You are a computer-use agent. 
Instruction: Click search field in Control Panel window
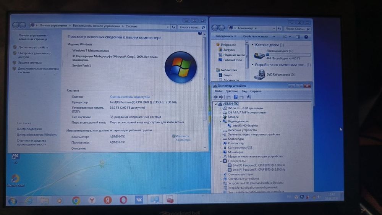[x=192, y=27]
